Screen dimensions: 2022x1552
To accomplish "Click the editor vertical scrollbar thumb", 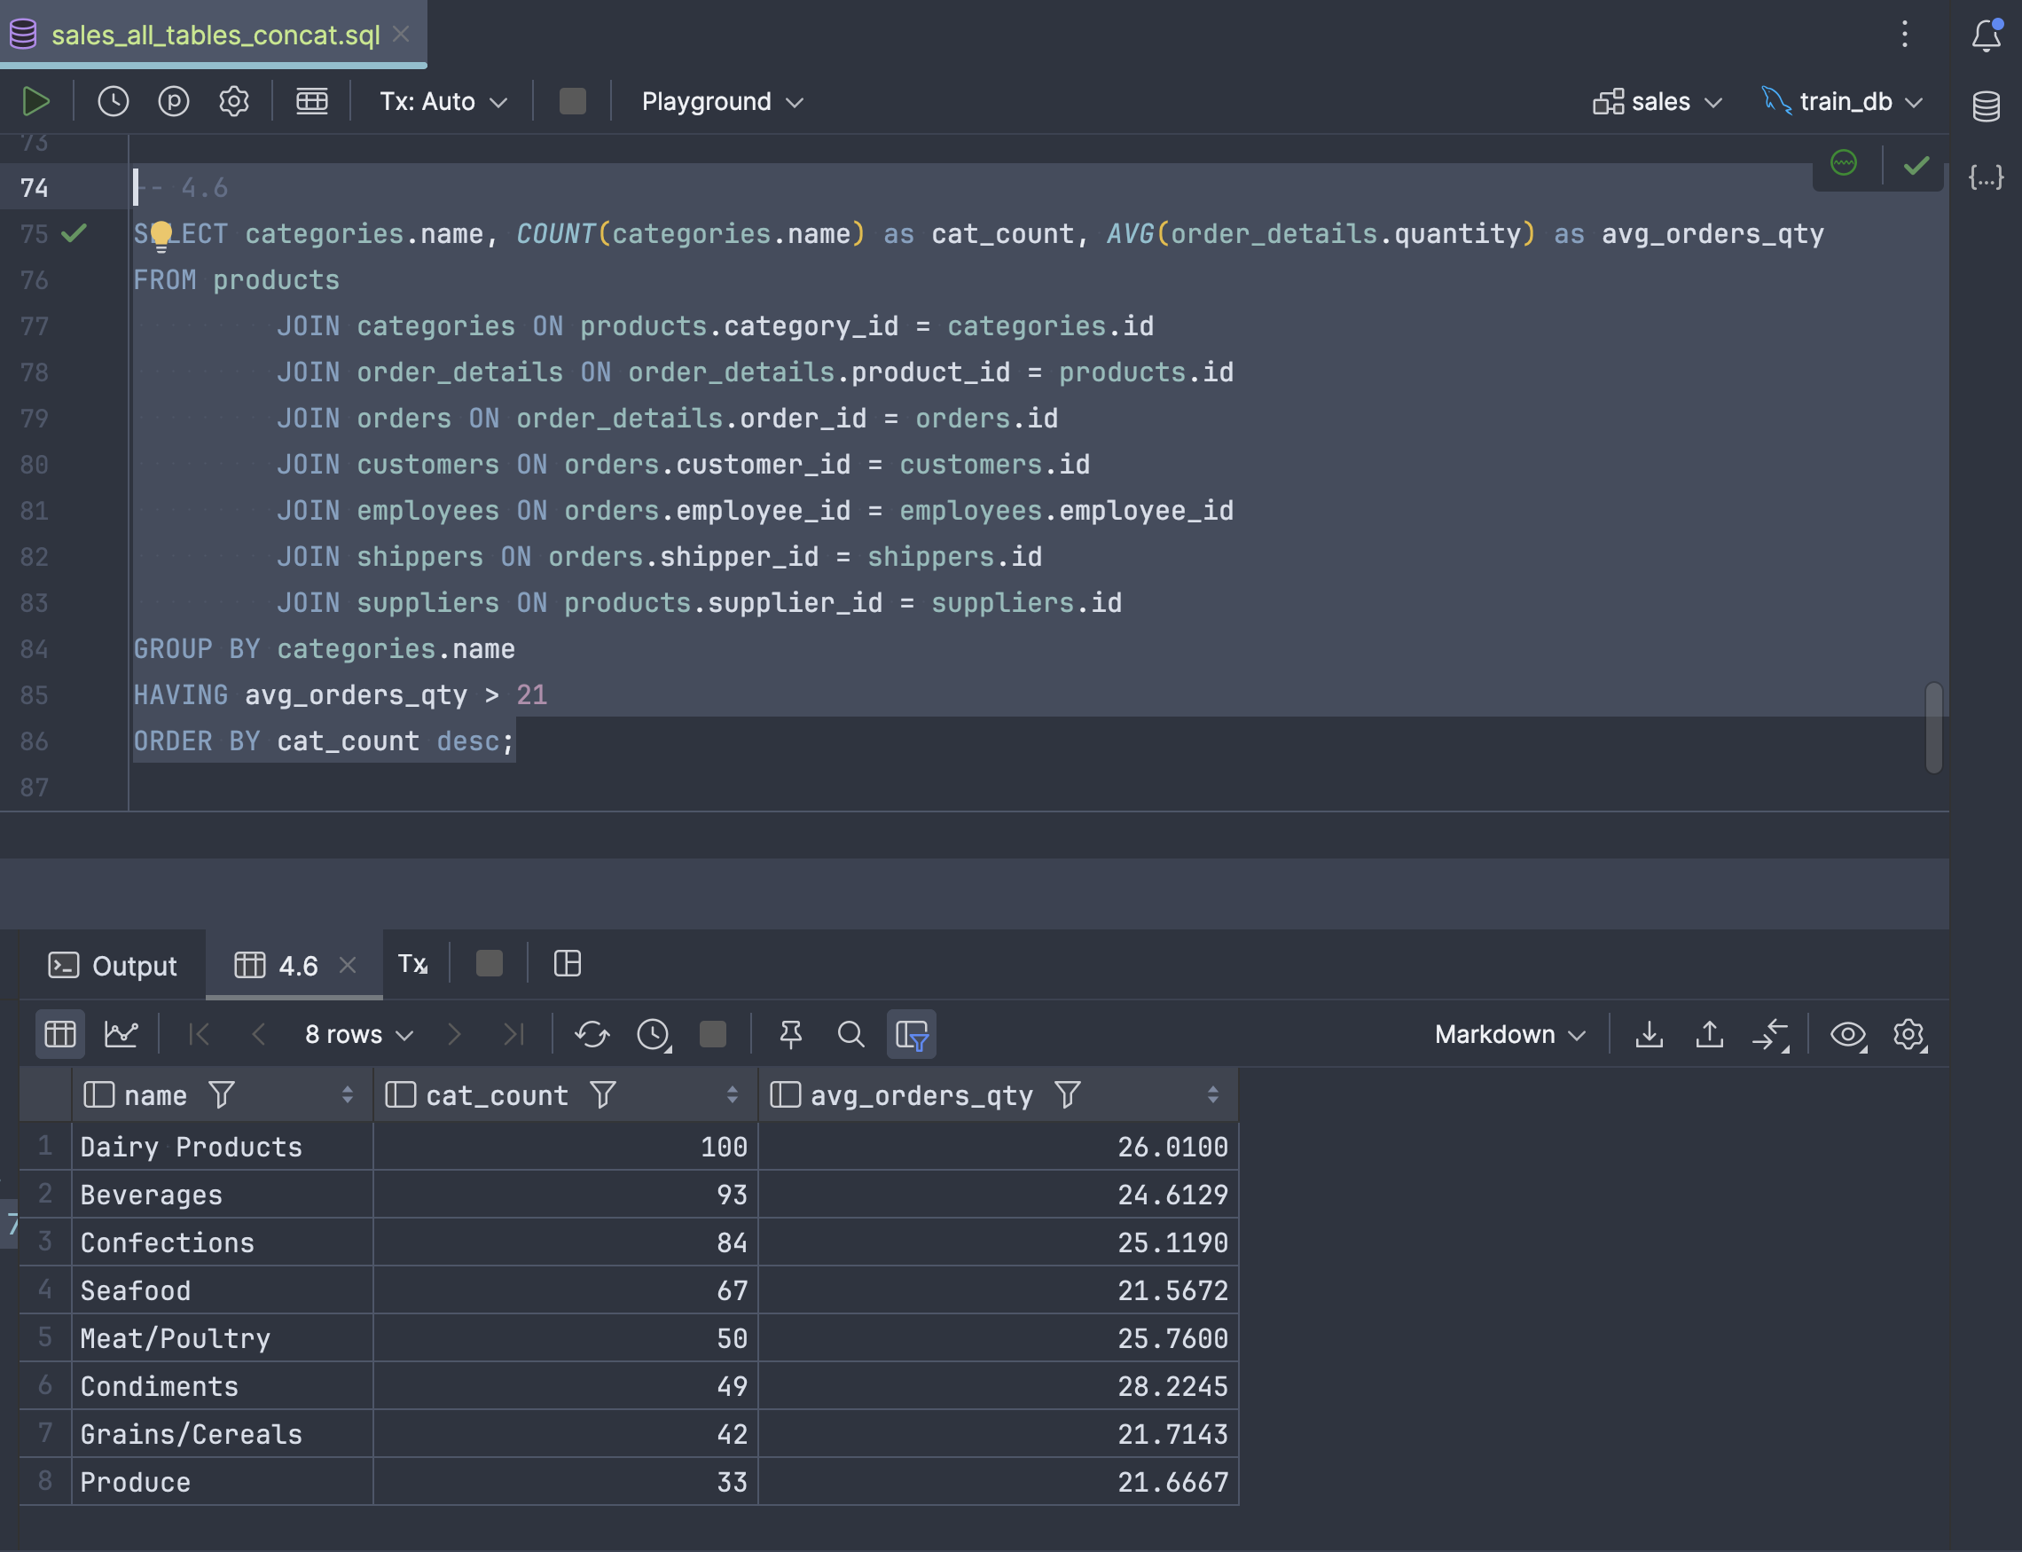I will coord(1933,727).
